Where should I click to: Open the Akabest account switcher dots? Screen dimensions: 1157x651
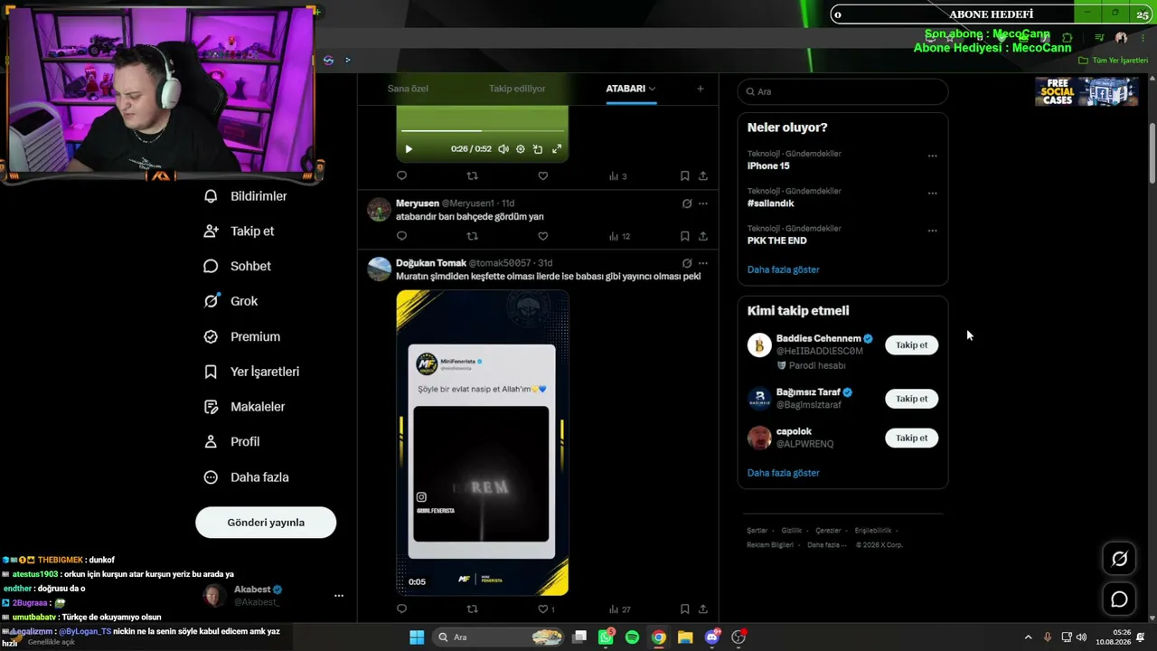tap(339, 596)
